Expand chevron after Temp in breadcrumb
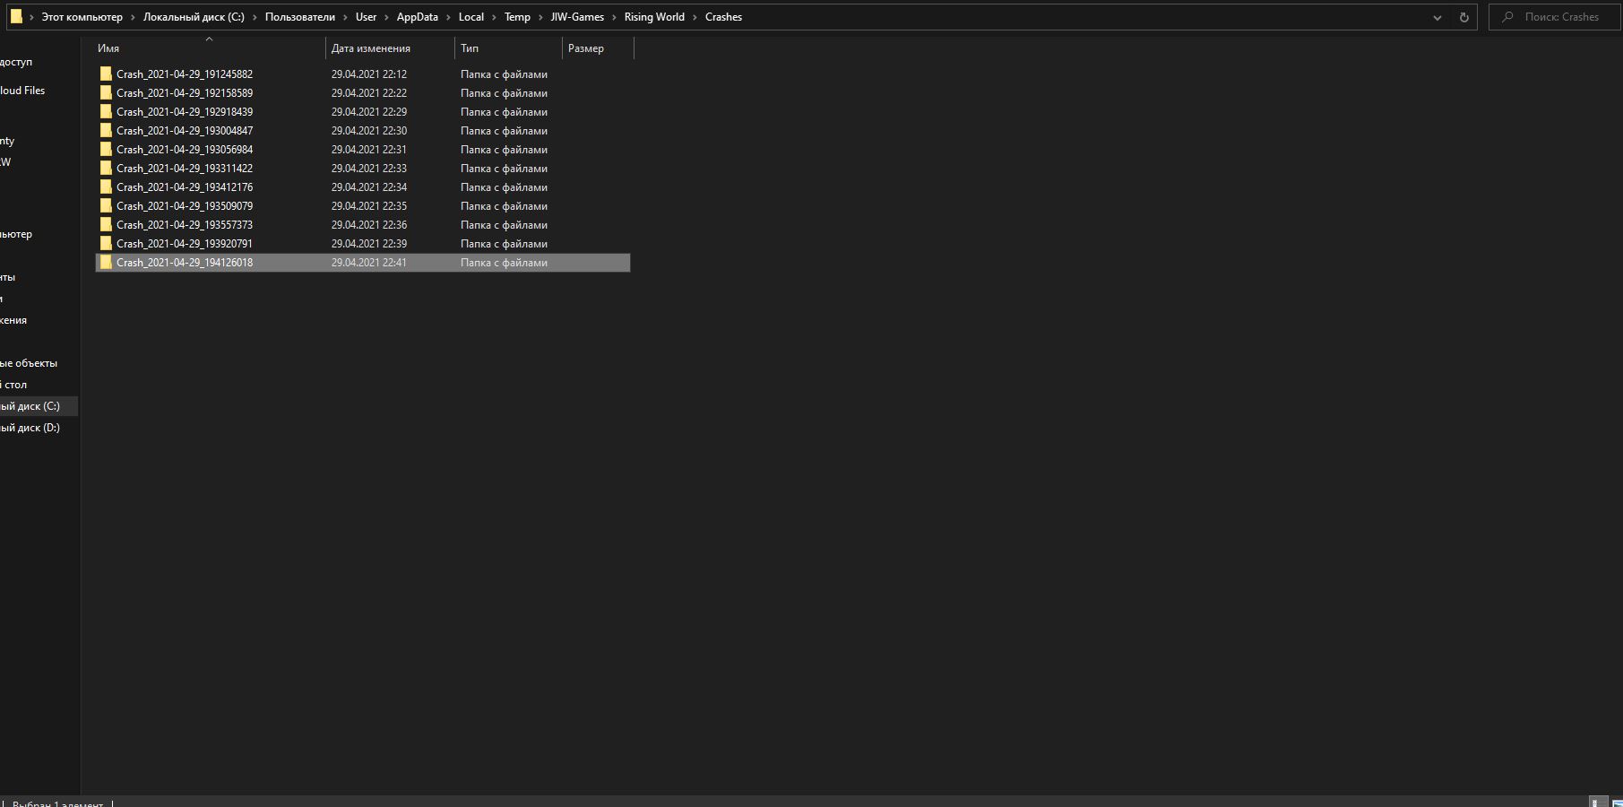 click(540, 17)
